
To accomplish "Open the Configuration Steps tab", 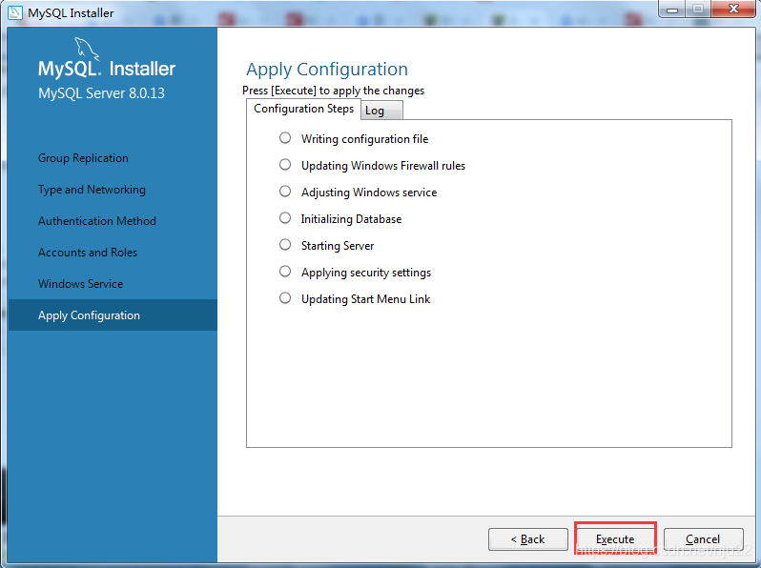I will [303, 110].
